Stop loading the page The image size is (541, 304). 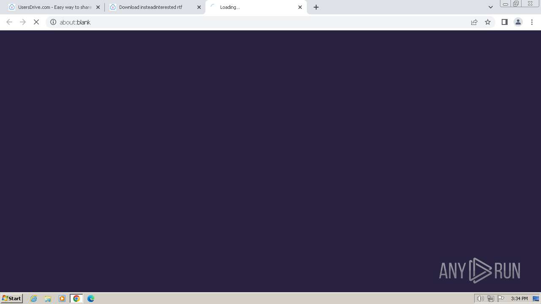(36, 22)
